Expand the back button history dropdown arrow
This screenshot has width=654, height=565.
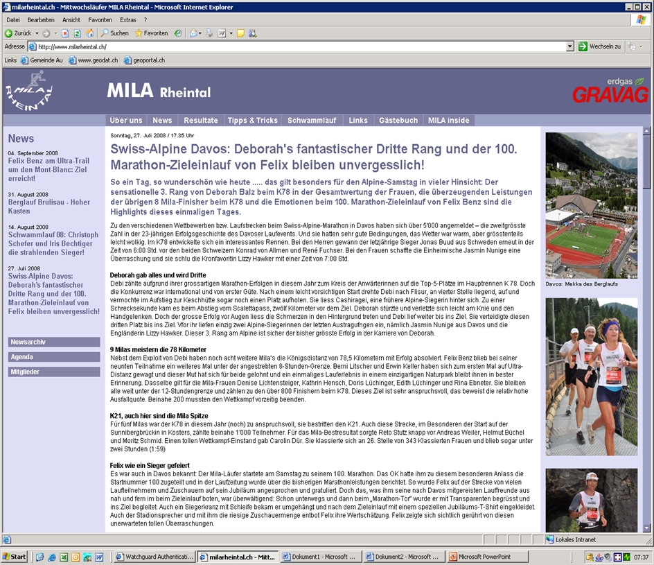tap(37, 33)
